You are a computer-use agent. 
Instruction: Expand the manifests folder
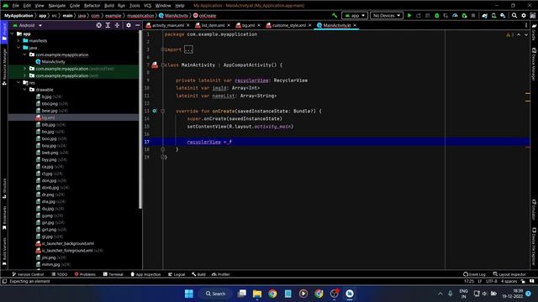point(18,41)
